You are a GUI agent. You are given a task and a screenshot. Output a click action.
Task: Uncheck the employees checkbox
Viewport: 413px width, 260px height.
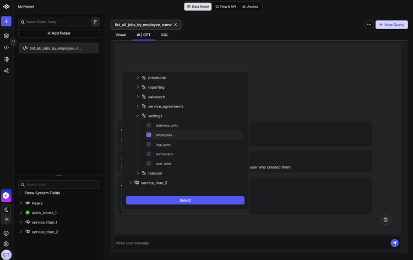coord(149,135)
